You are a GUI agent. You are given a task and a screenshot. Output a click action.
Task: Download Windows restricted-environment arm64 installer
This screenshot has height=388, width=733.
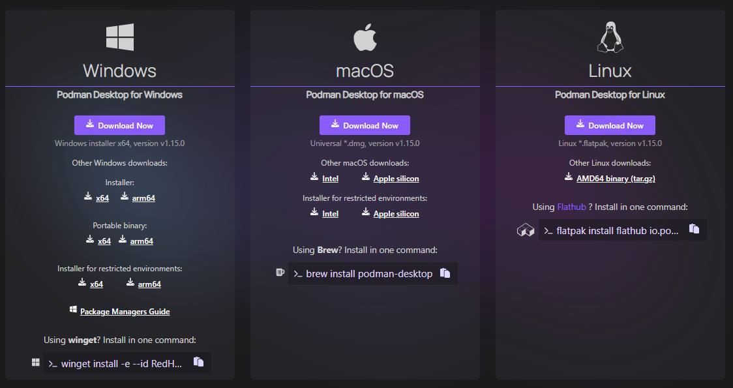(149, 284)
